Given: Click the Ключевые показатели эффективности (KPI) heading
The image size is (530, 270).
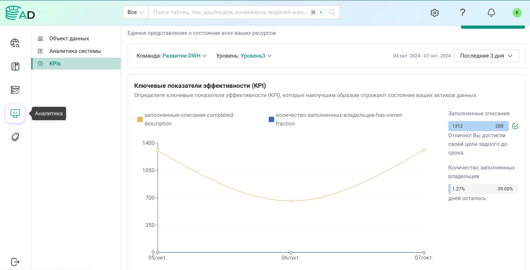Looking at the screenshot, I should click(x=200, y=86).
